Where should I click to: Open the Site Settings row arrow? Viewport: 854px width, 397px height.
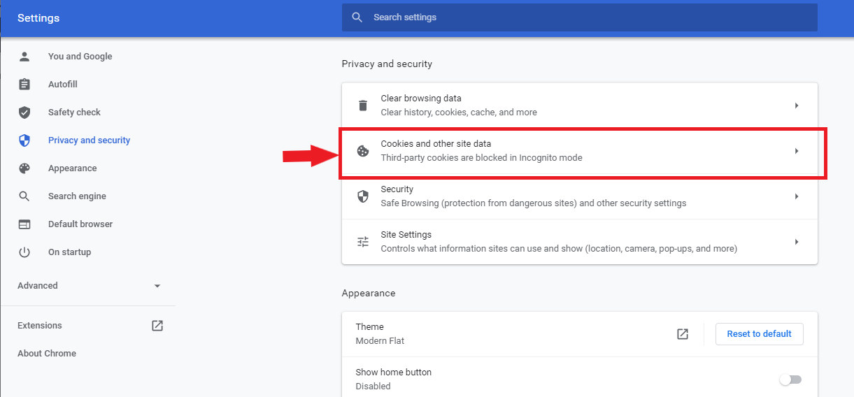pyautogui.click(x=797, y=242)
